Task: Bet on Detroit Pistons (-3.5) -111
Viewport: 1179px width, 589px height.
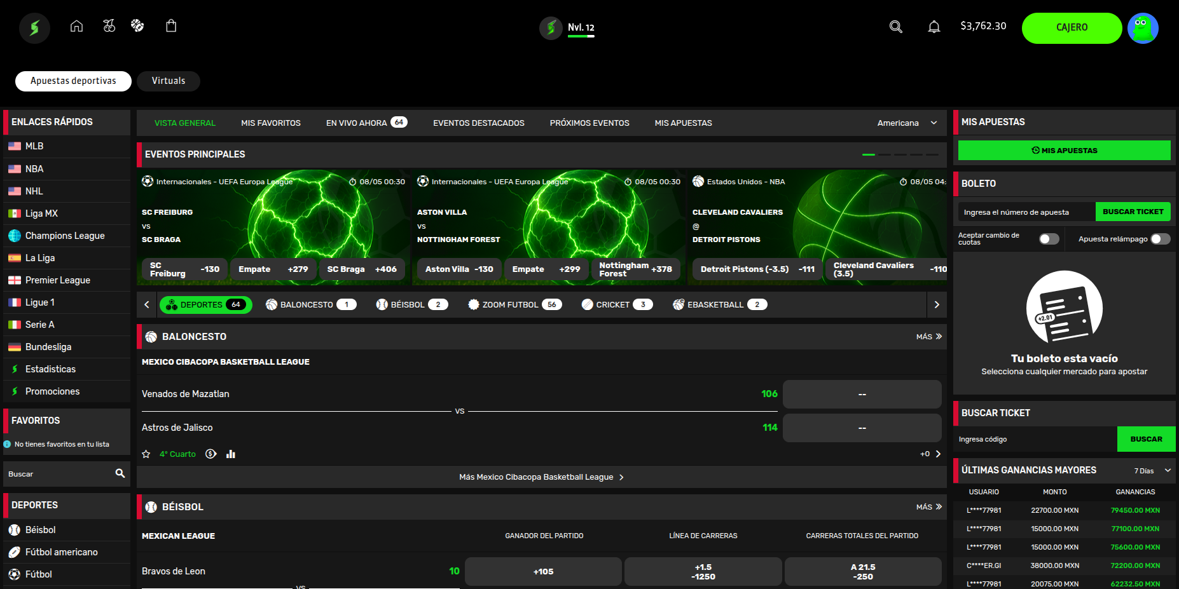Action: point(757,269)
